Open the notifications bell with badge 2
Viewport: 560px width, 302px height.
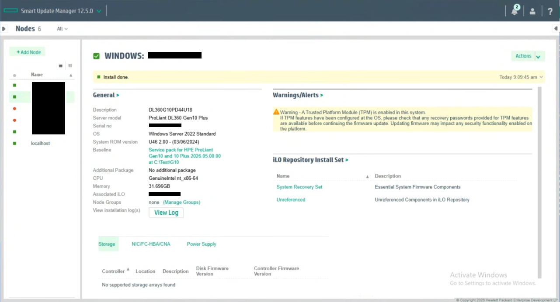point(515,11)
